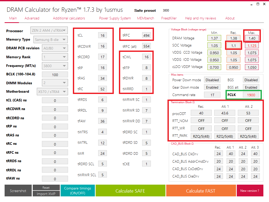Select the FCLK value field showing 1900
Screen dimensions: 269x202
click(251, 94)
